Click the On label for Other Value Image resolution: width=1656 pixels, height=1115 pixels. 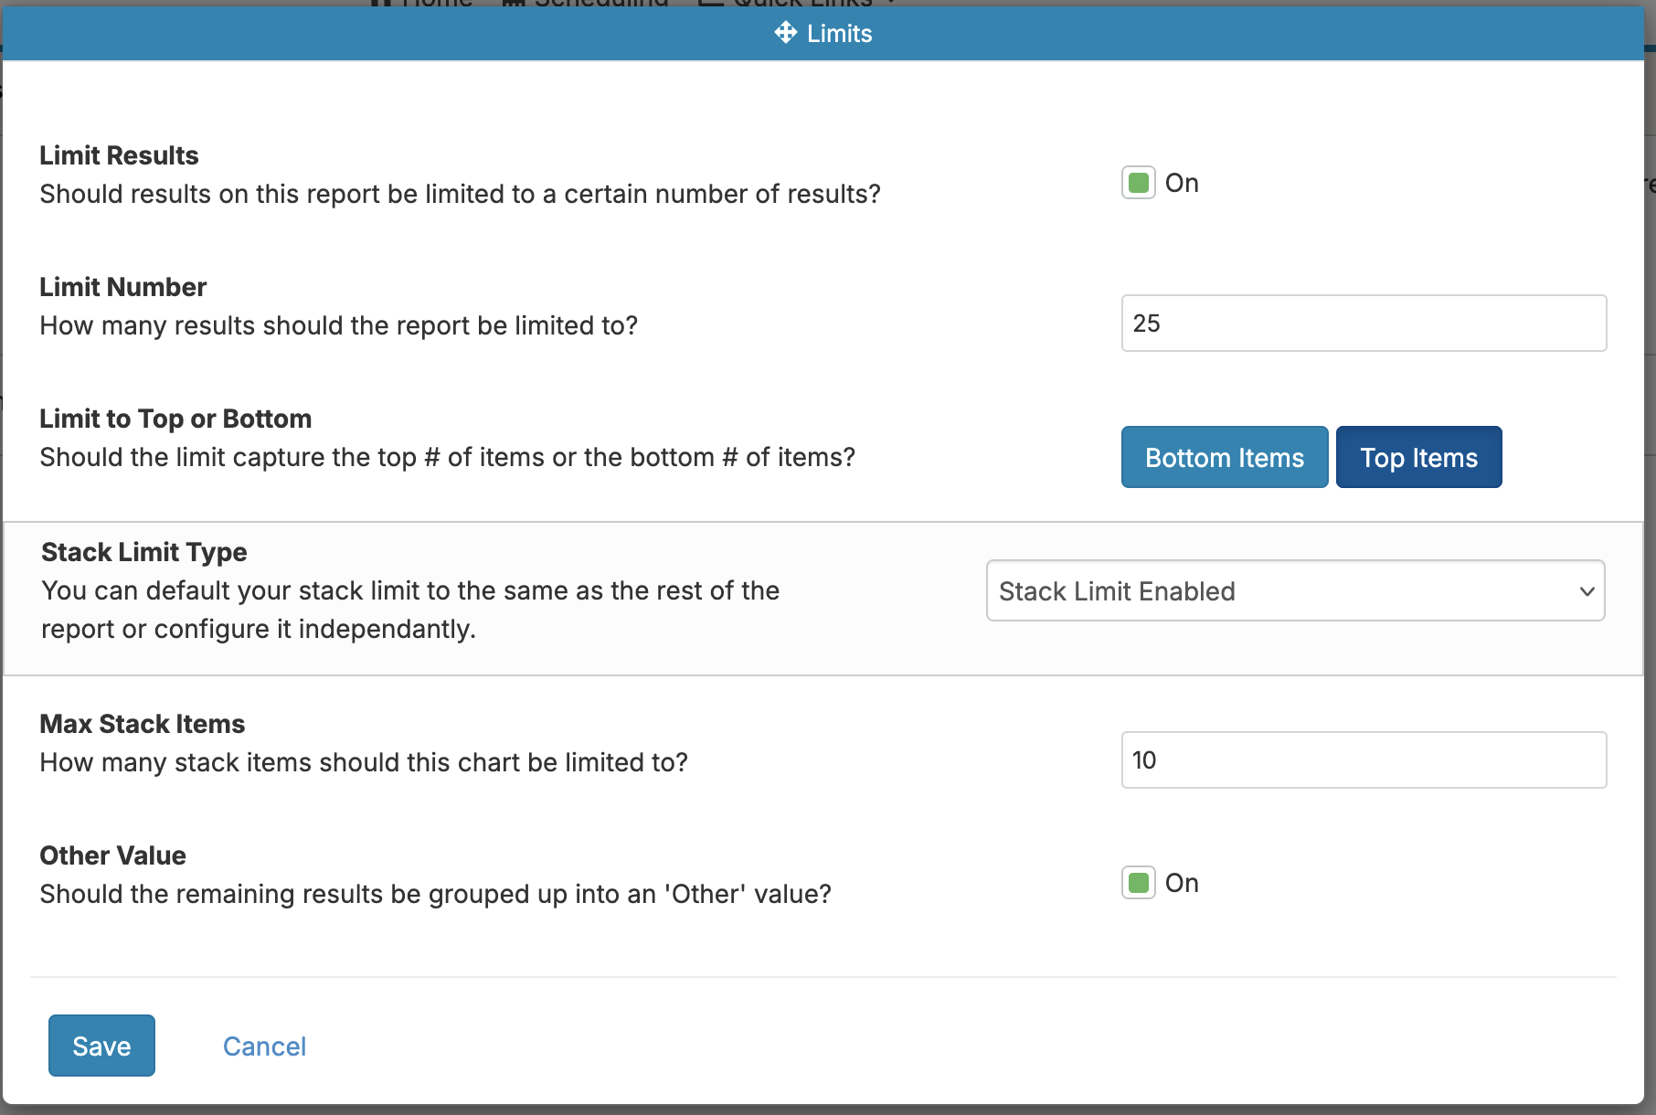[1181, 883]
